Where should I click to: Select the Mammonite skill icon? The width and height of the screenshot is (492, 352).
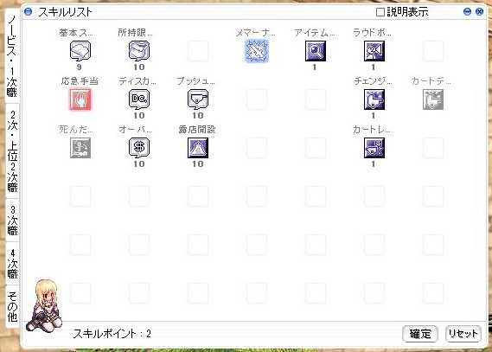(256, 51)
